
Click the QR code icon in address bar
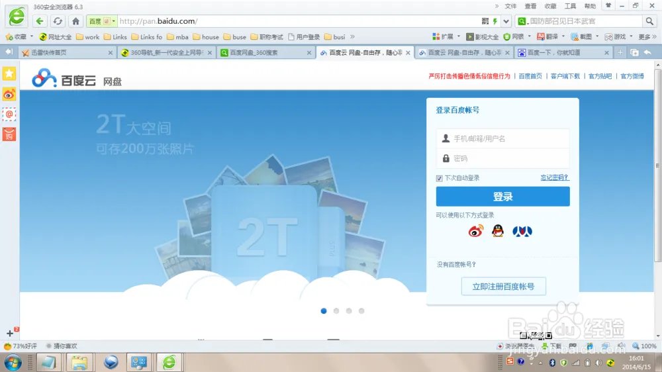pyautogui.click(x=485, y=21)
